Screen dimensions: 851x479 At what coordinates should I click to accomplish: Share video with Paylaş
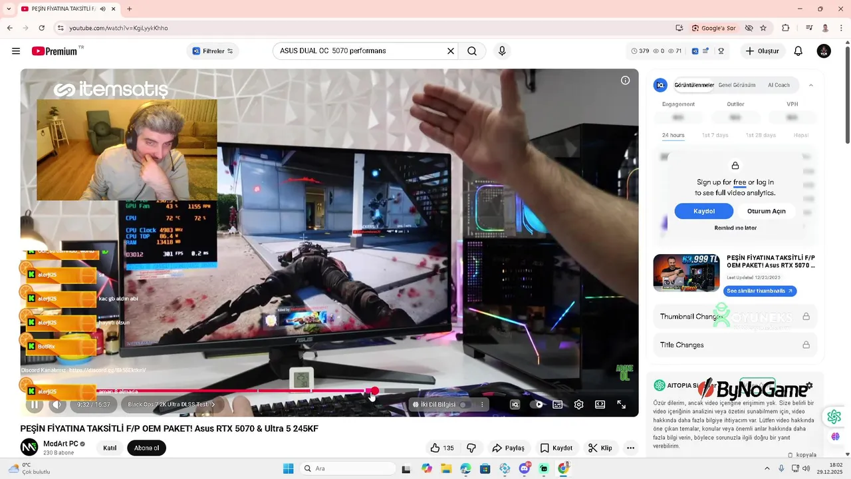point(508,448)
